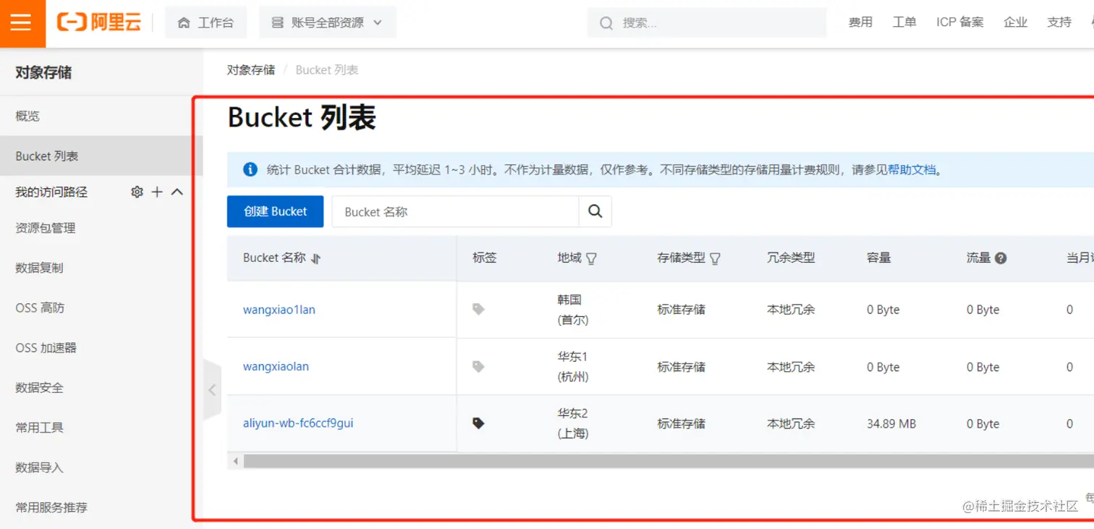Click the 标签 column header
This screenshot has width=1094, height=529.
coord(485,258)
